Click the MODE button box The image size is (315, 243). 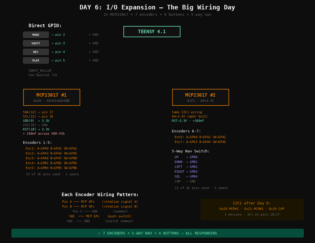pos(36,35)
